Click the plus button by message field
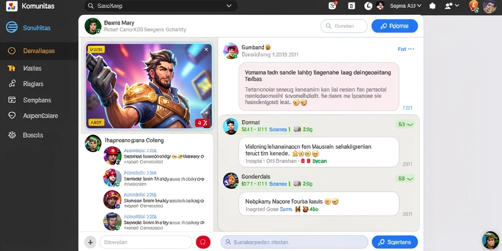The width and height of the screenshot is (502, 251). click(x=91, y=242)
